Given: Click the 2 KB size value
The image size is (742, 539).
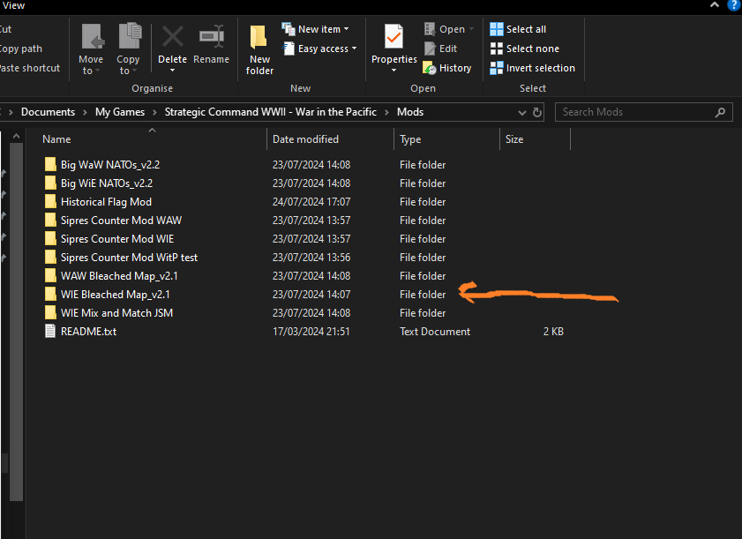Looking at the screenshot, I should 553,332.
